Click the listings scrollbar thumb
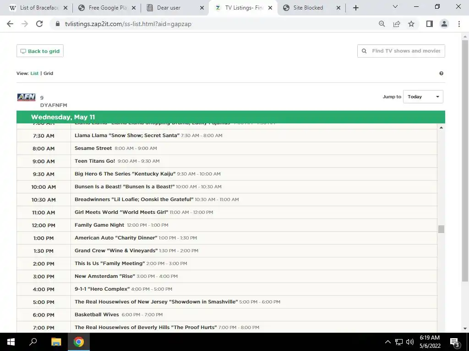The image size is (469, 351). coord(441,229)
